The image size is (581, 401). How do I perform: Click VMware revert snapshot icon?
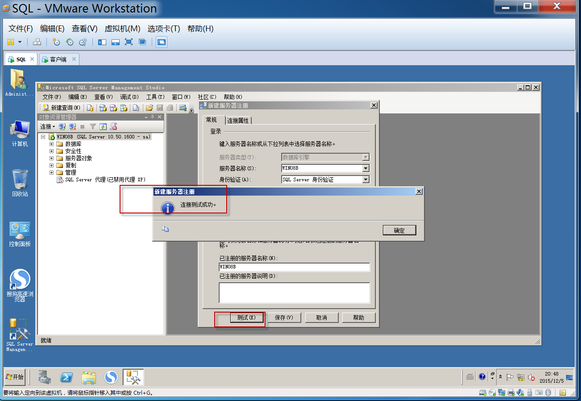coord(70,42)
